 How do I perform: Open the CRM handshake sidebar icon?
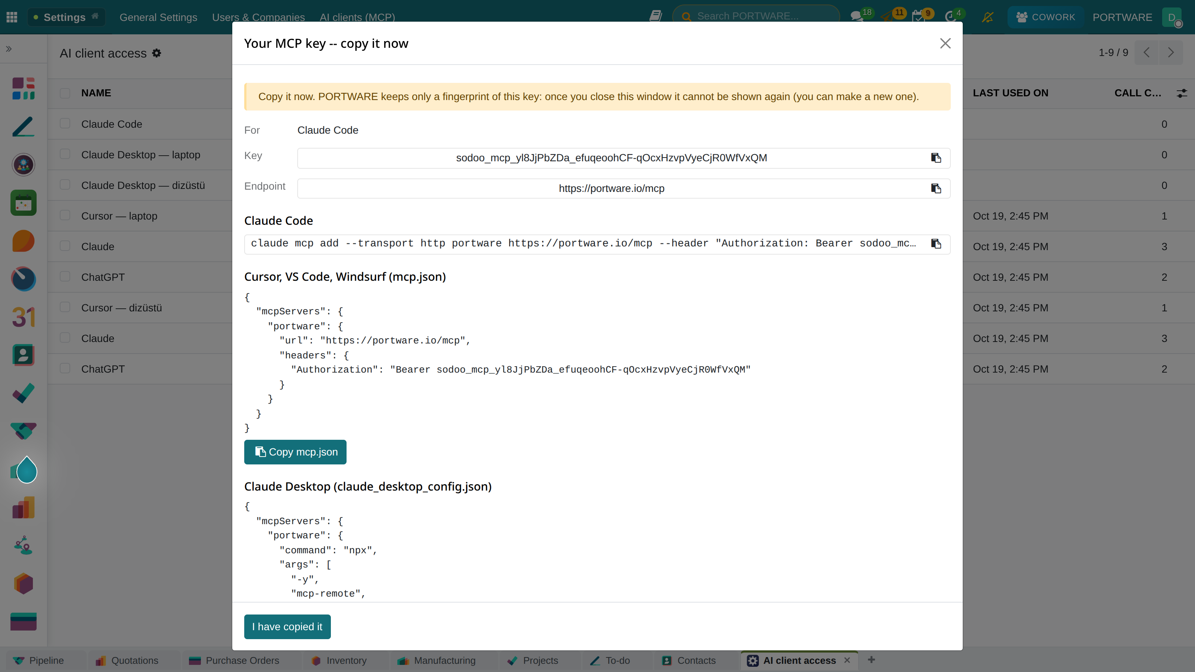(23, 431)
